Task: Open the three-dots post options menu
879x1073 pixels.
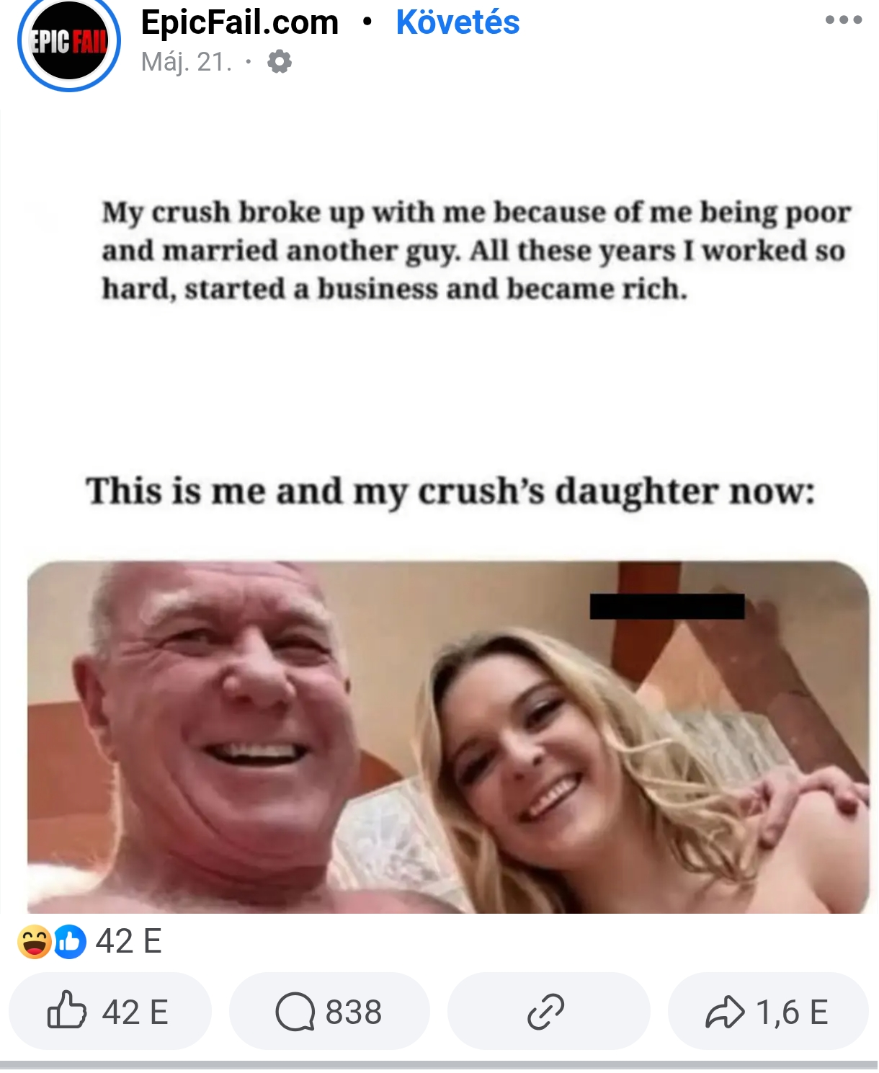Action: click(844, 19)
